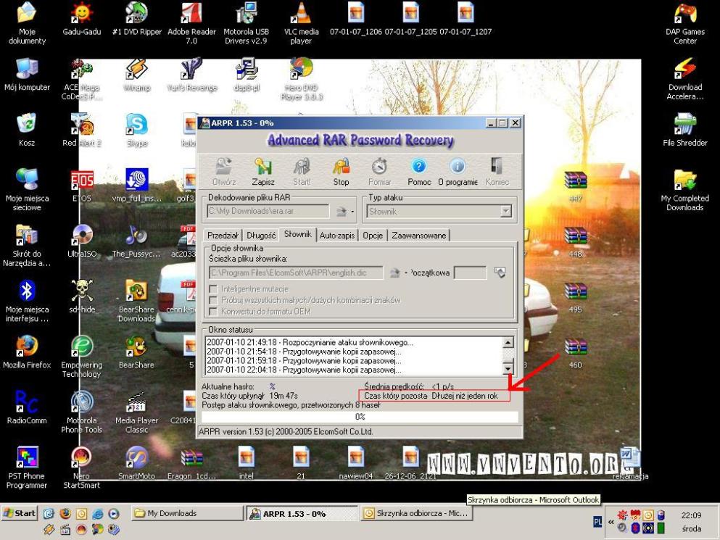Select the Mozilla Firefox desktop icon
Viewport: 720px width, 540px height.
(27, 346)
